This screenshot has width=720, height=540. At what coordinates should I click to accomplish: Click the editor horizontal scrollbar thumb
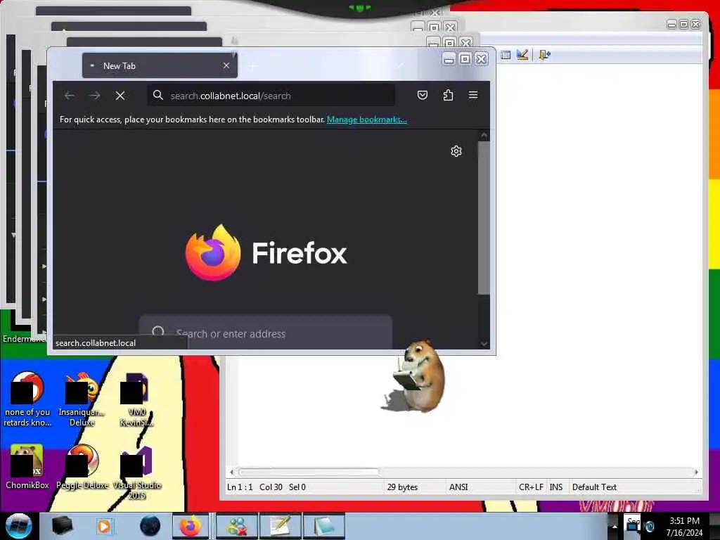309,472
